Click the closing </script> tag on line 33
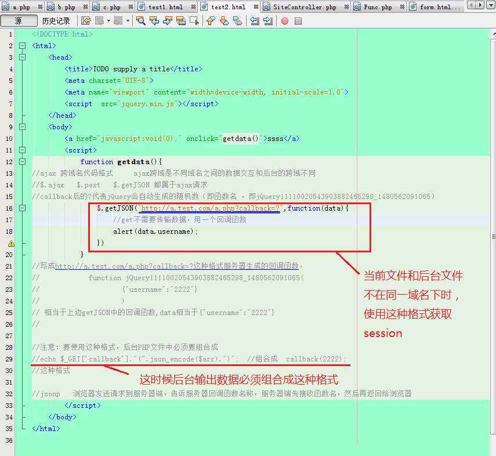The width and height of the screenshot is (496, 456). click(82, 406)
